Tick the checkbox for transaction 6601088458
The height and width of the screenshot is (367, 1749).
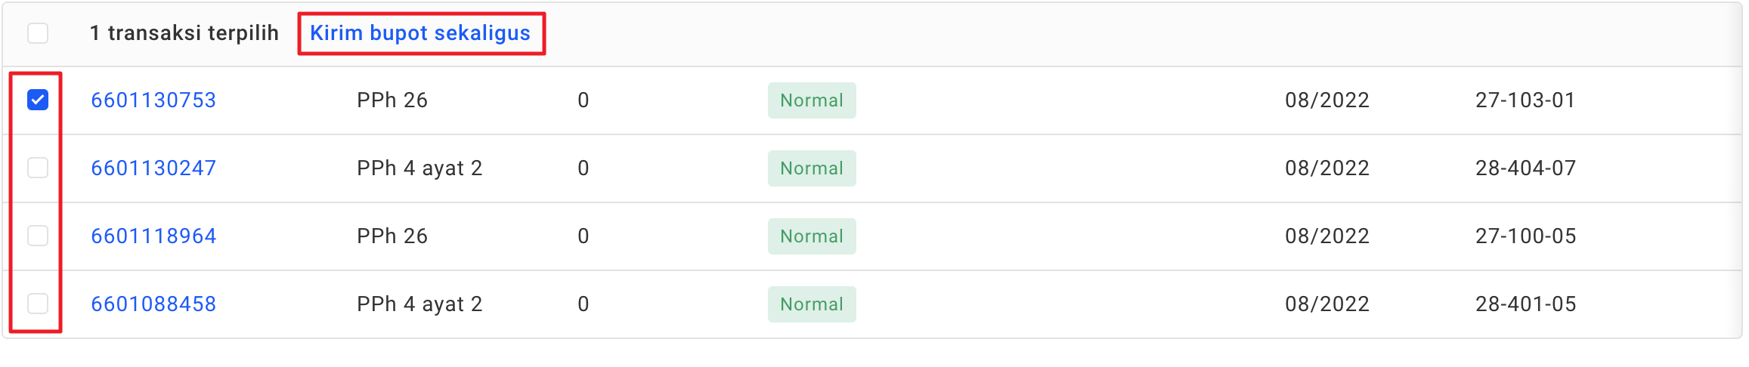coord(38,304)
